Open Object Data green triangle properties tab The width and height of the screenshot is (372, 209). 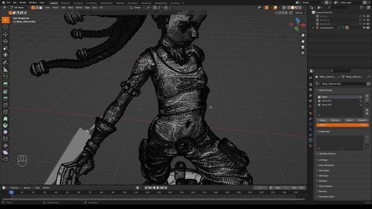click(x=310, y=140)
